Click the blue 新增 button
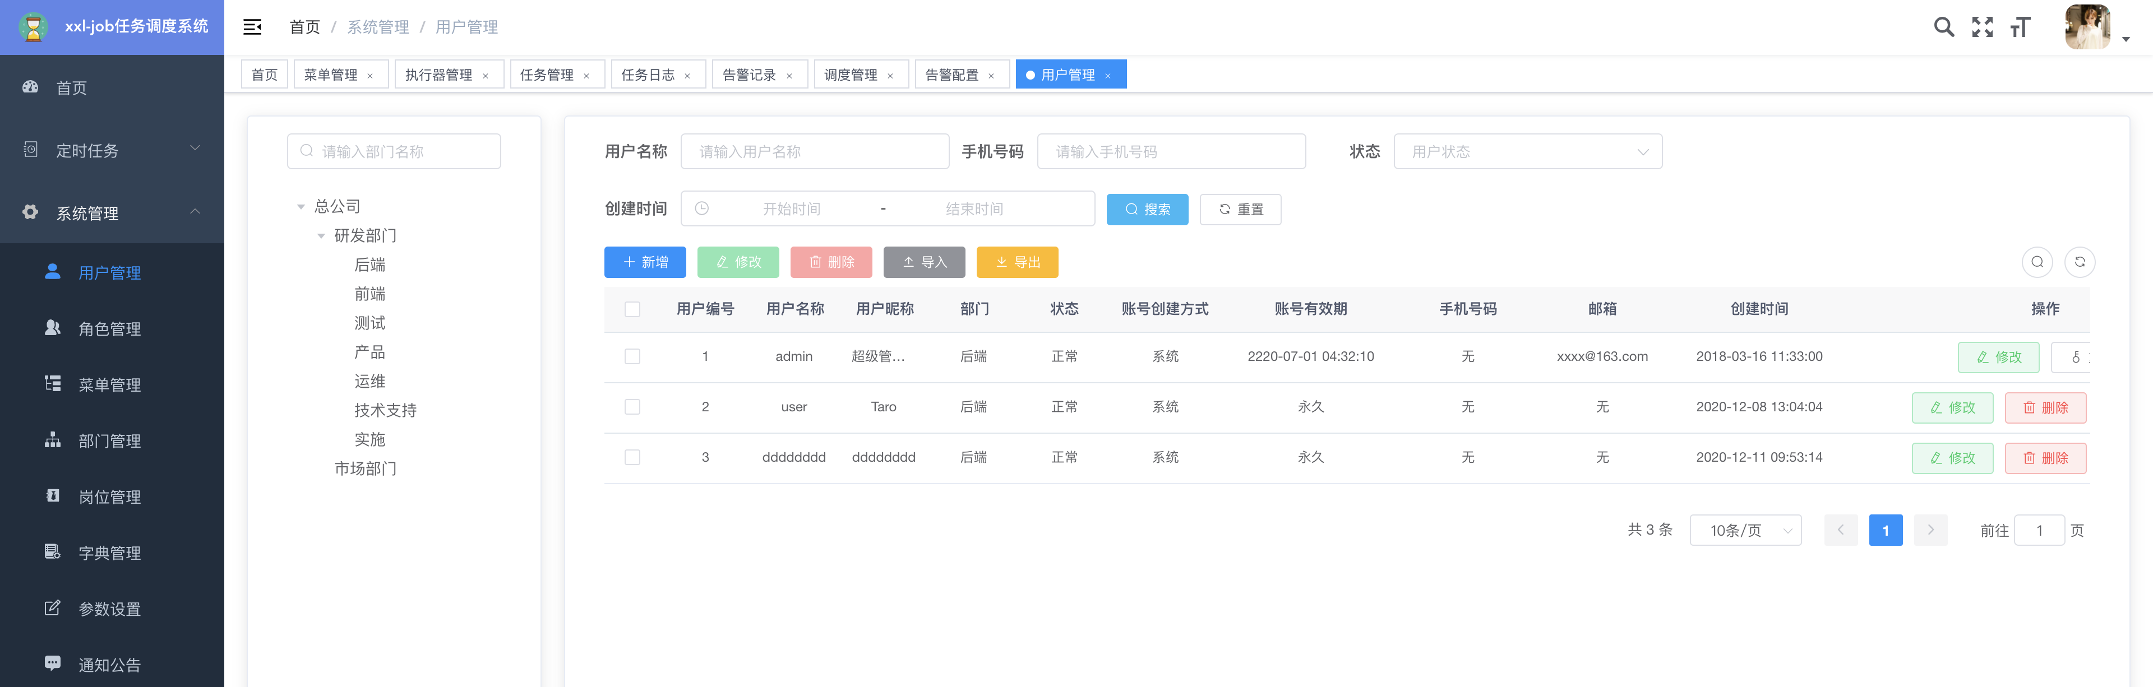Viewport: 2153px width, 687px height. coord(644,262)
